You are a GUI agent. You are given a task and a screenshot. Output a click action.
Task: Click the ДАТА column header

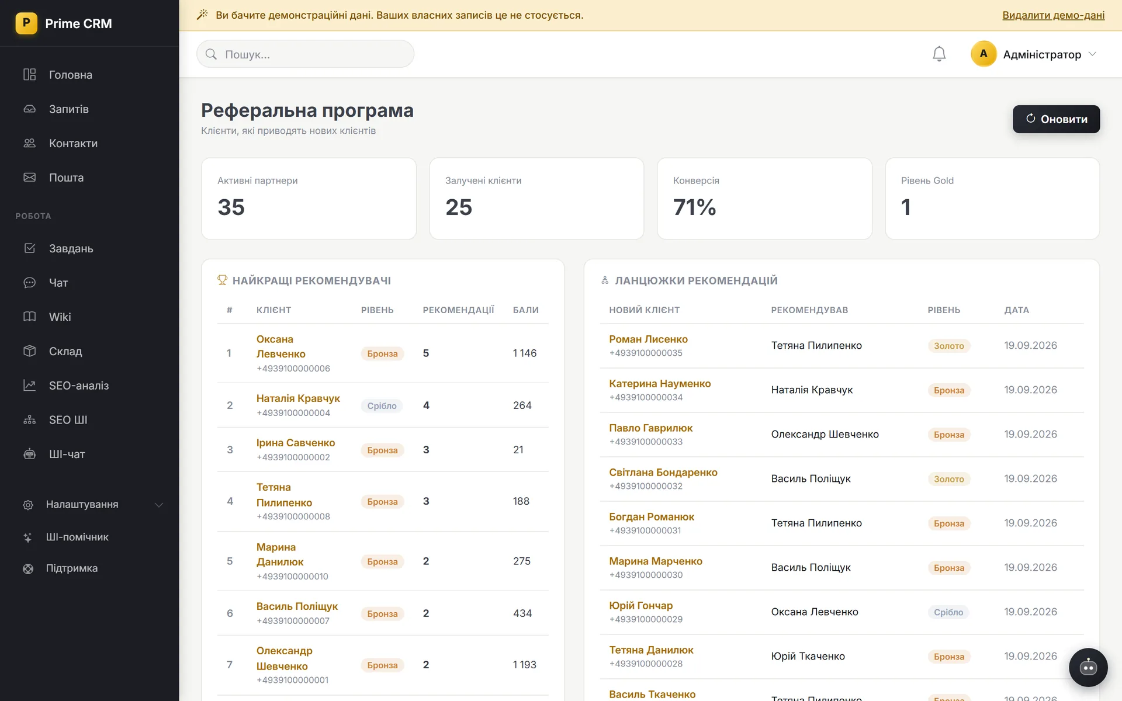[1016, 310]
